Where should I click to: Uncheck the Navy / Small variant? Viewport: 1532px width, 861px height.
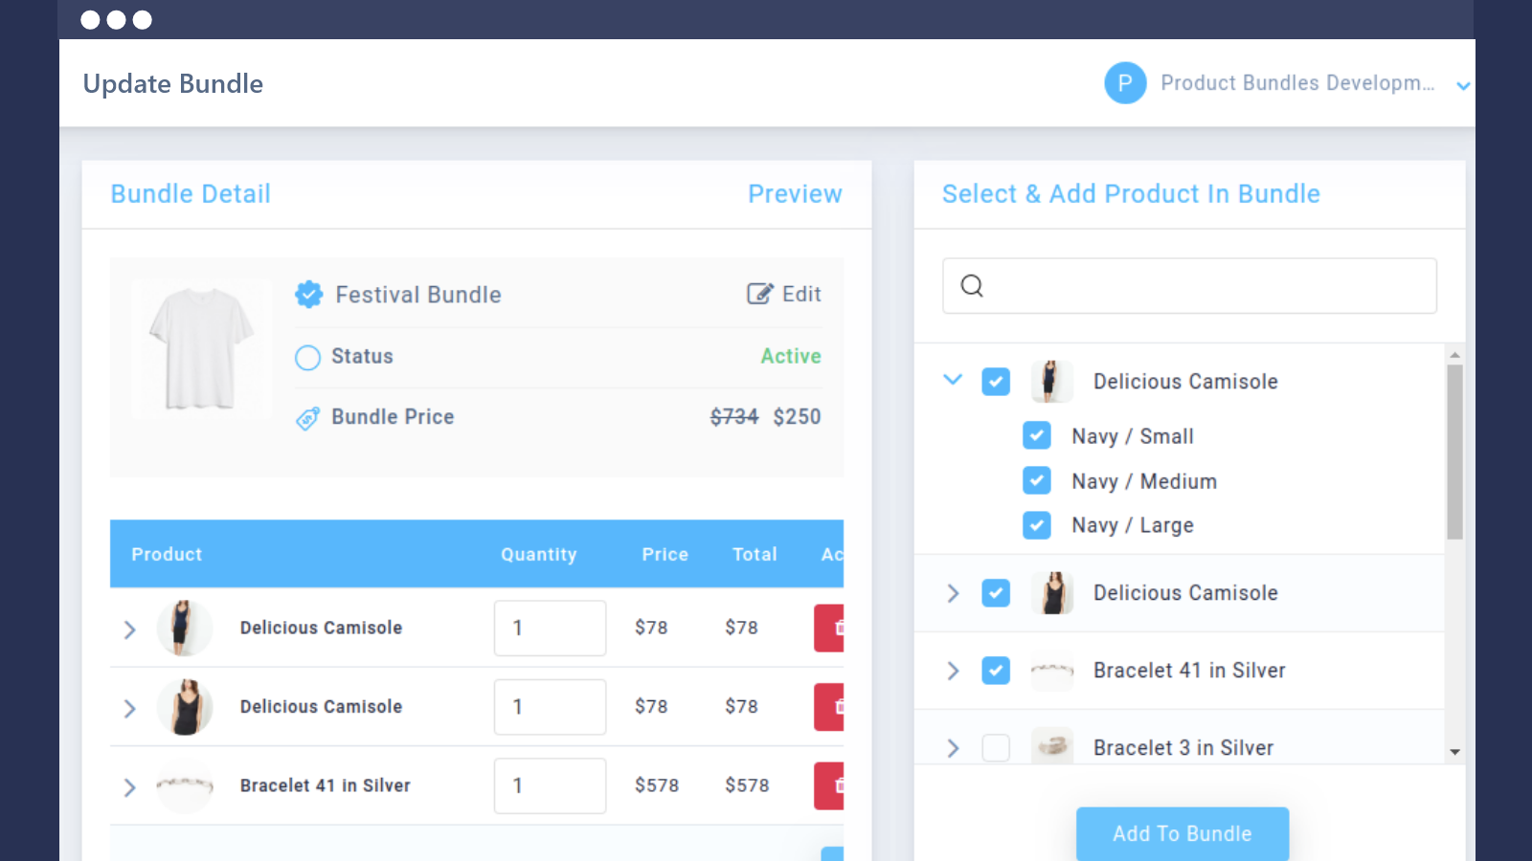pos(1037,435)
